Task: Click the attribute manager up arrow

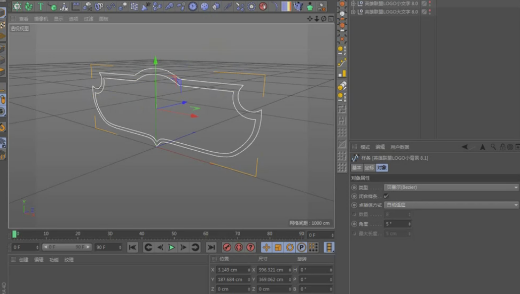Action: [483, 147]
